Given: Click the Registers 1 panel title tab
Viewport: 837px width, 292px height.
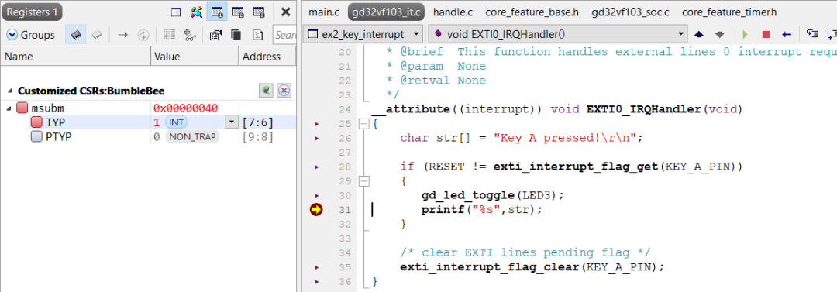Looking at the screenshot, I should (33, 12).
